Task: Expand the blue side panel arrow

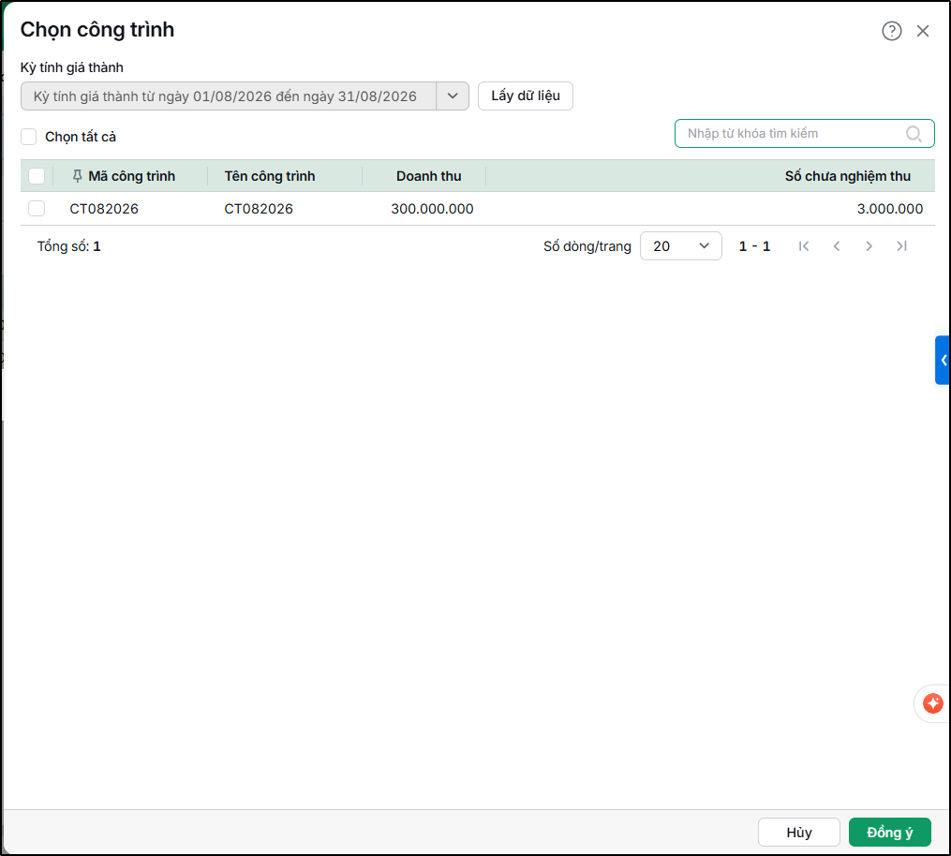Action: click(943, 361)
